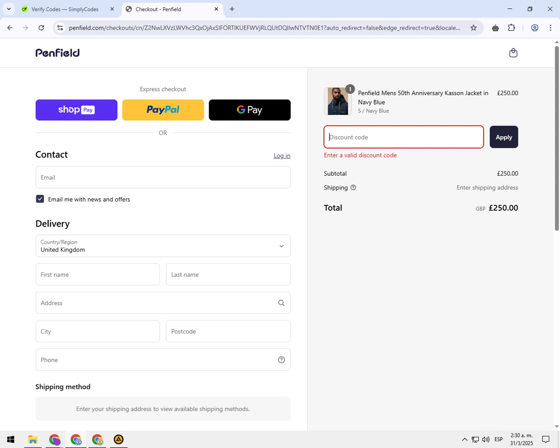560x448 pixels.
Task: Click the Kasson Jacket product thumbnail
Action: point(338,101)
